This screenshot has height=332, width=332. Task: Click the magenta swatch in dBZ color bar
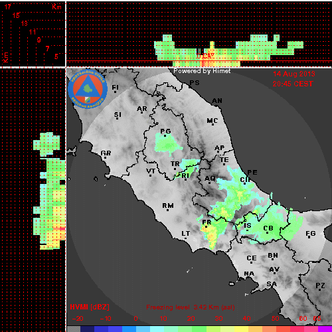coord(325,329)
